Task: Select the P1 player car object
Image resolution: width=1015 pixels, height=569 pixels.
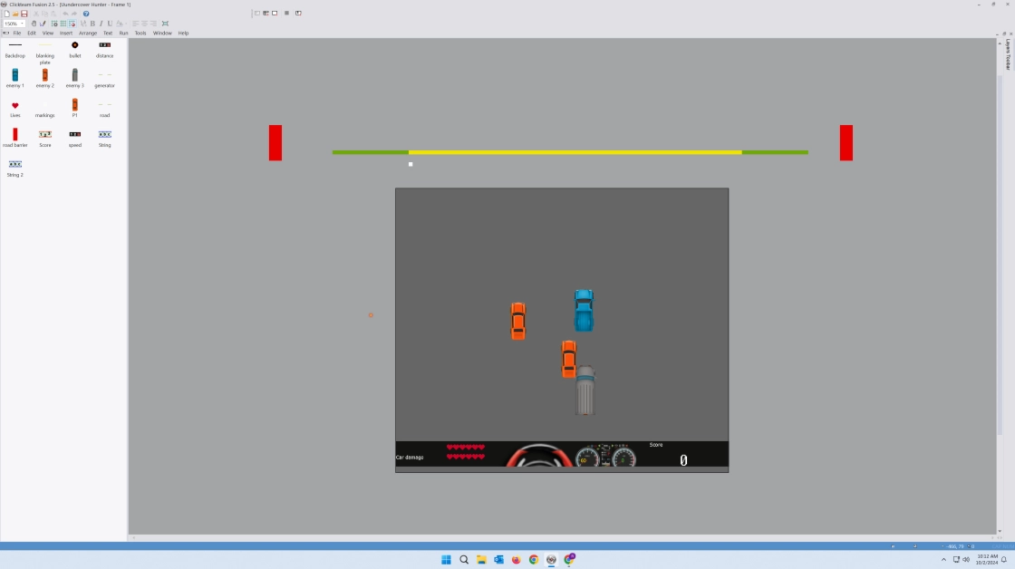Action: tap(75, 105)
